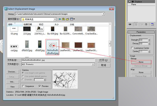Click the Devices... button
157x106 pixels.
point(12,72)
